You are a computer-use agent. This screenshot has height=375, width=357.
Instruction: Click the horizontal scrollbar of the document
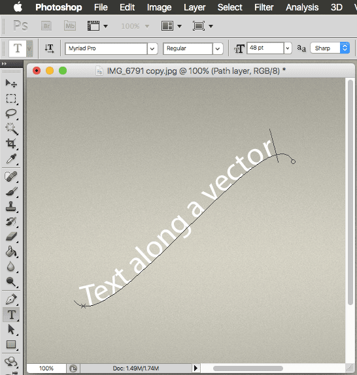click(x=248, y=368)
